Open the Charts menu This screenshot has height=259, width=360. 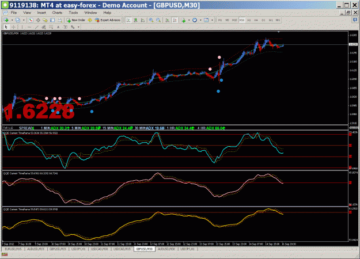click(x=57, y=13)
